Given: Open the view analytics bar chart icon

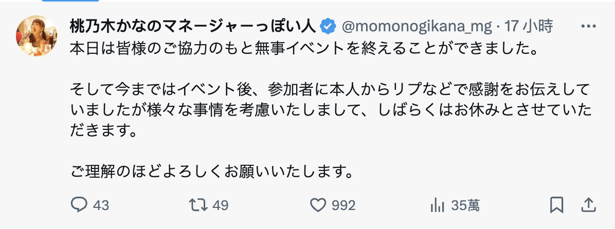Looking at the screenshot, I should click(437, 205).
